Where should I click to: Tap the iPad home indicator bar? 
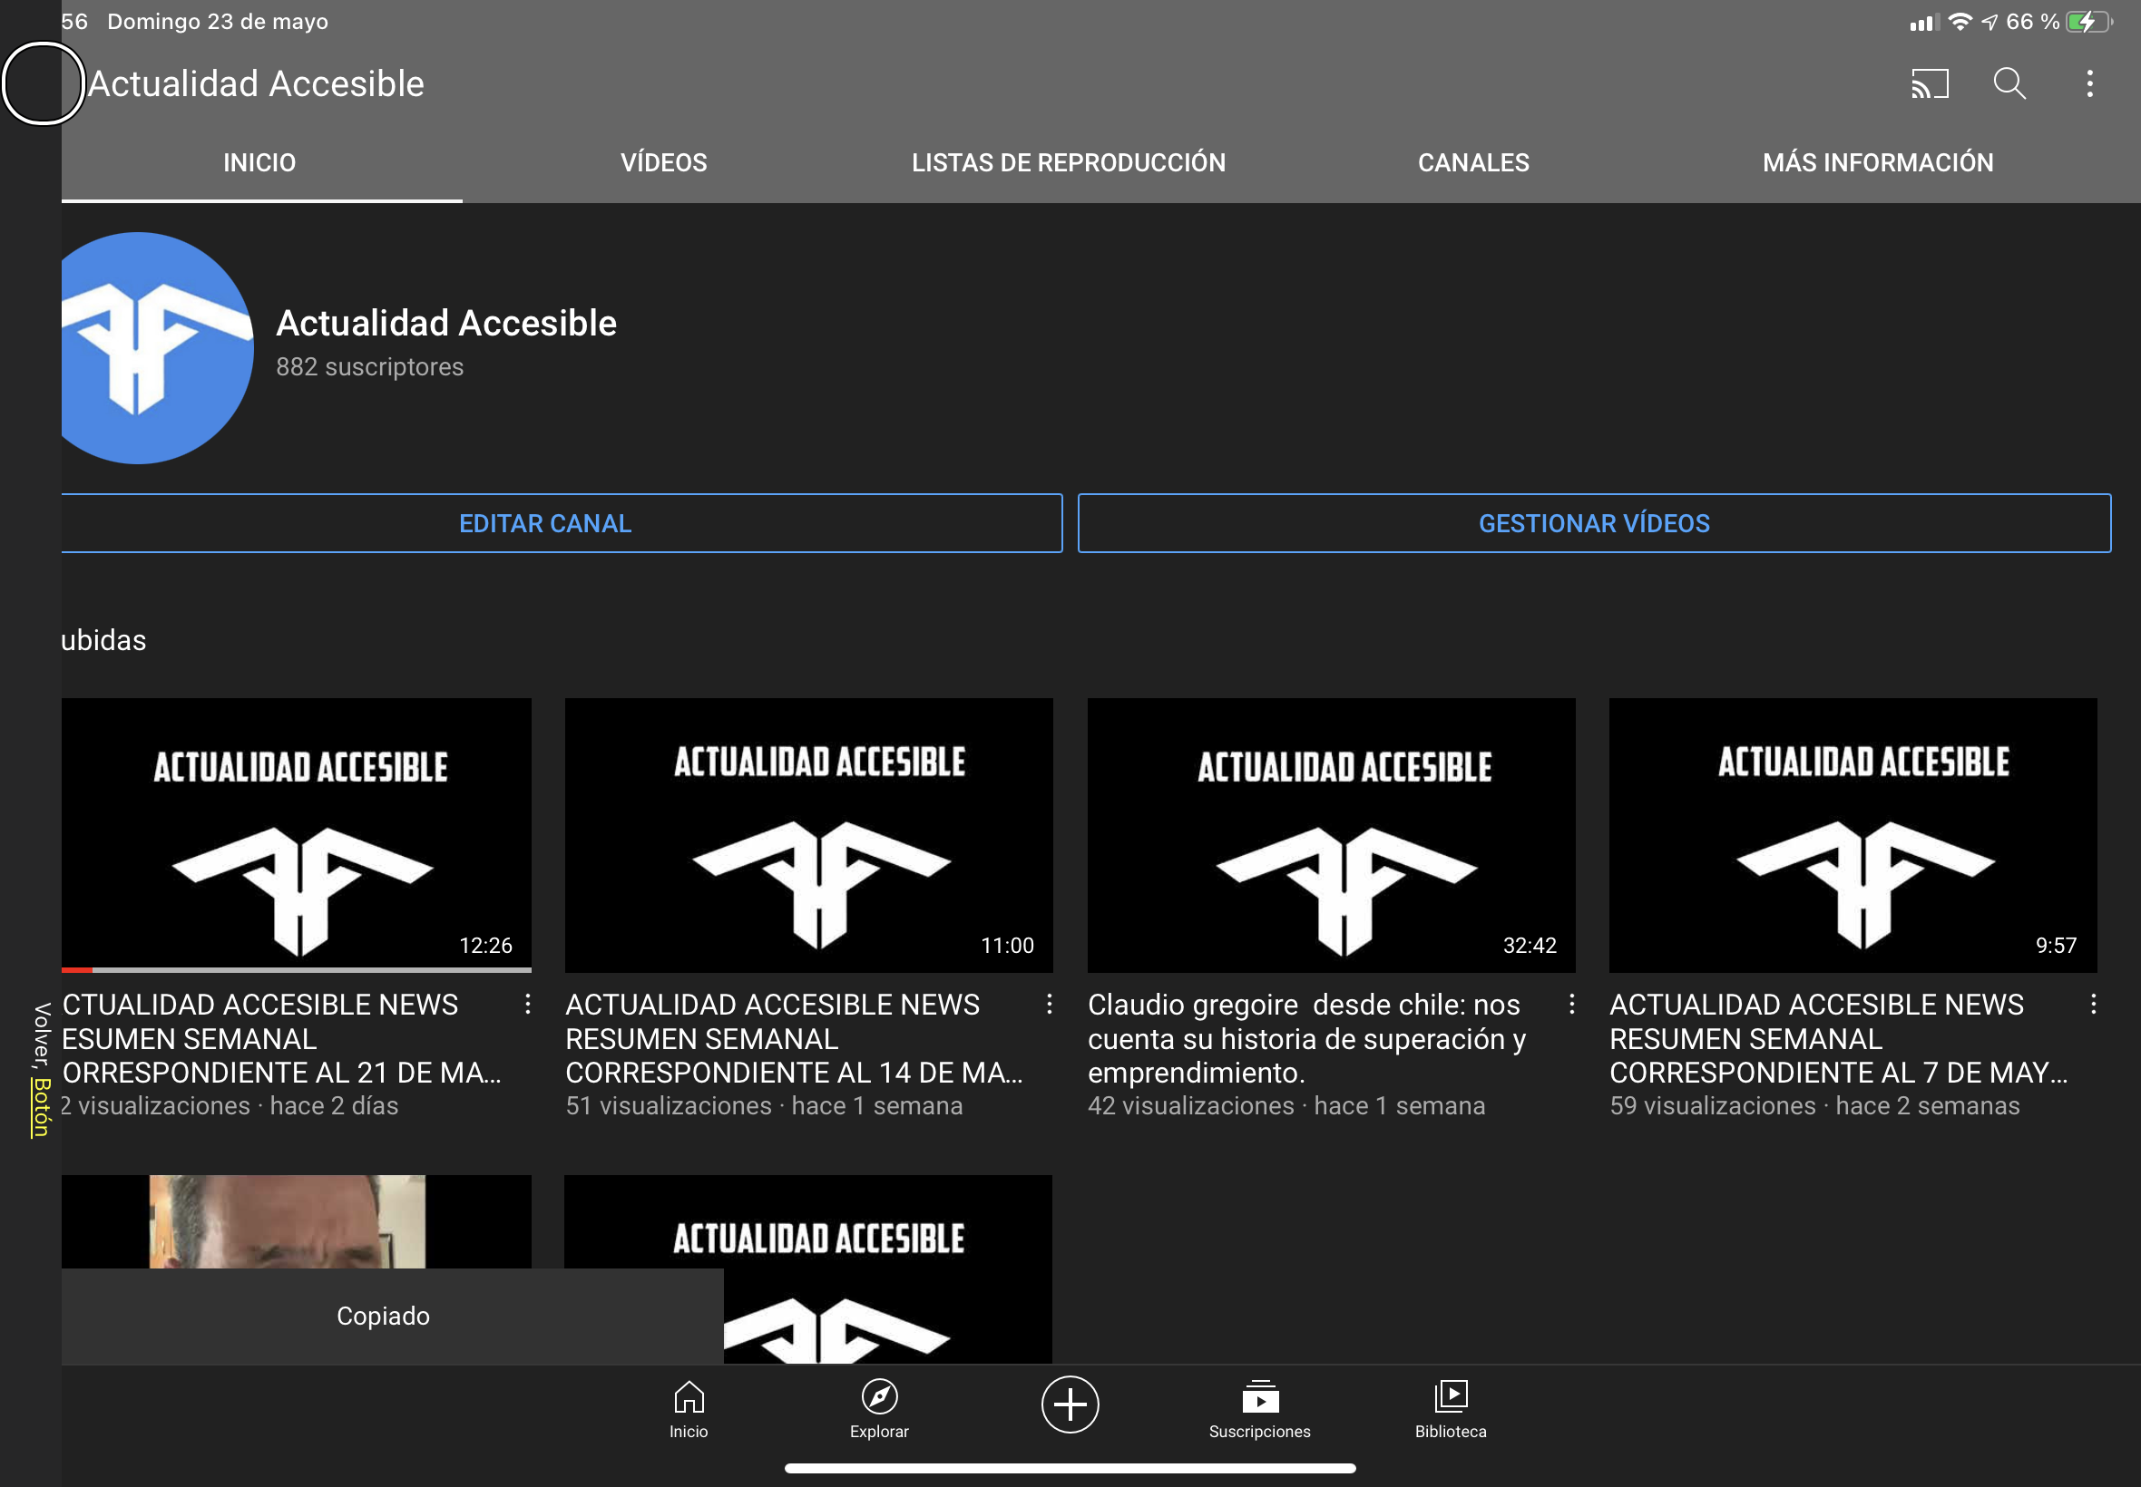point(1070,1468)
